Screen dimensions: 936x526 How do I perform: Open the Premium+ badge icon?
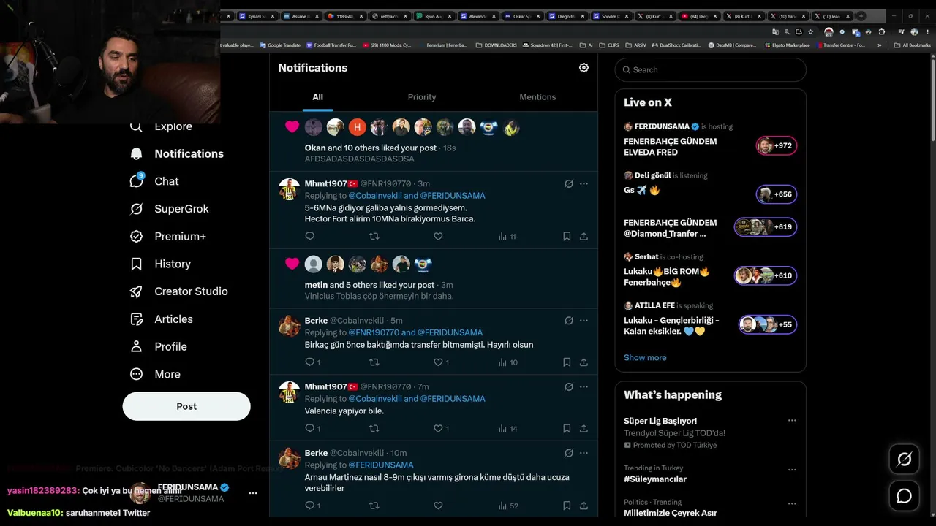click(136, 237)
